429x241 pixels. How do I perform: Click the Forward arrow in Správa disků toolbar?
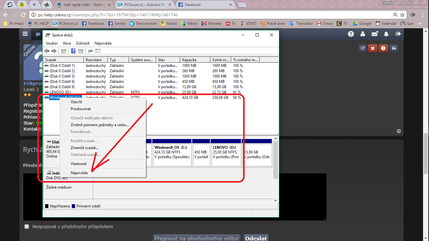tap(54, 51)
